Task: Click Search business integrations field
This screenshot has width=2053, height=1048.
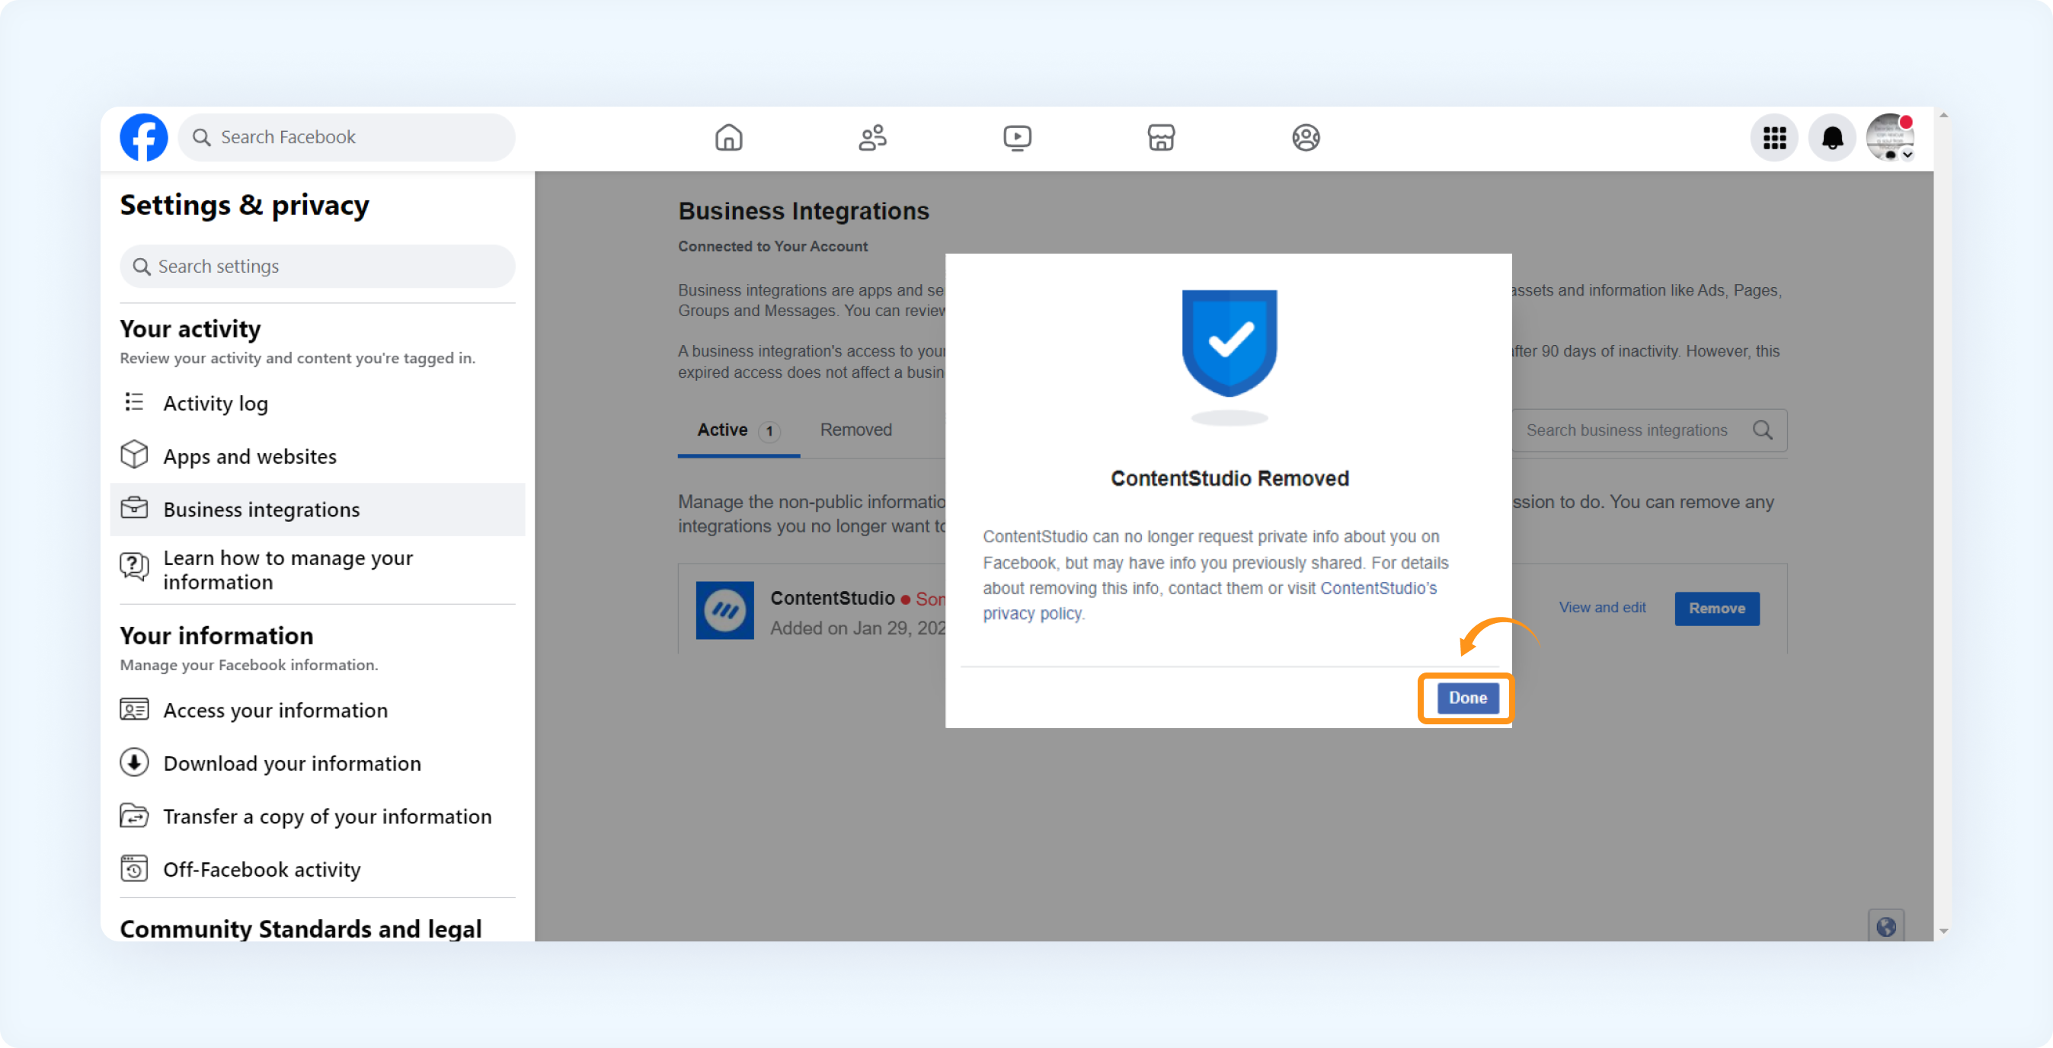Action: 1650,430
